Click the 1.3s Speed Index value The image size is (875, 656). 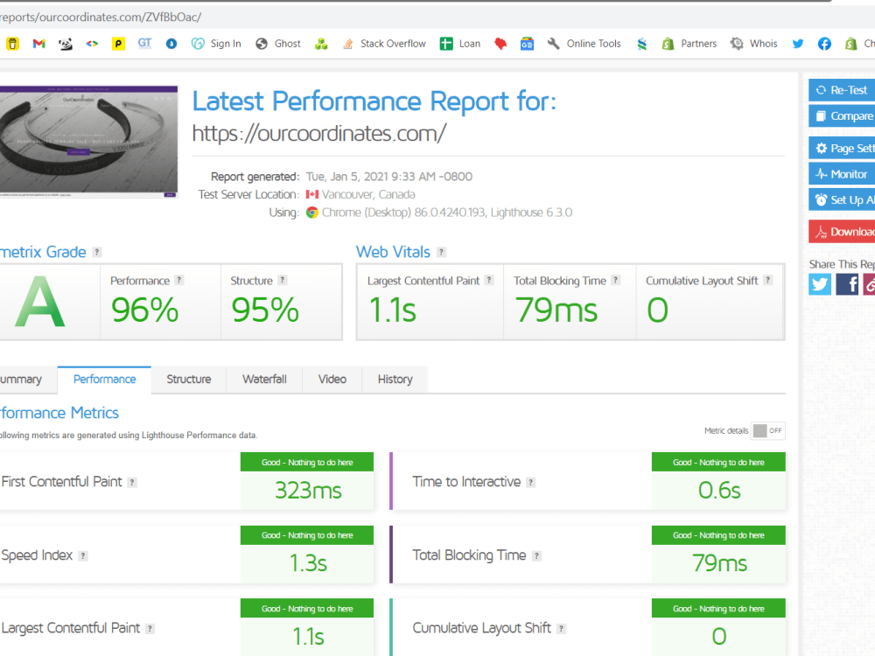point(308,563)
